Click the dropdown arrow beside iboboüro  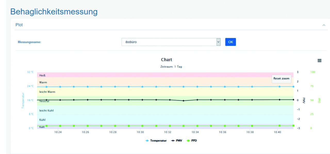pyautogui.click(x=218, y=42)
